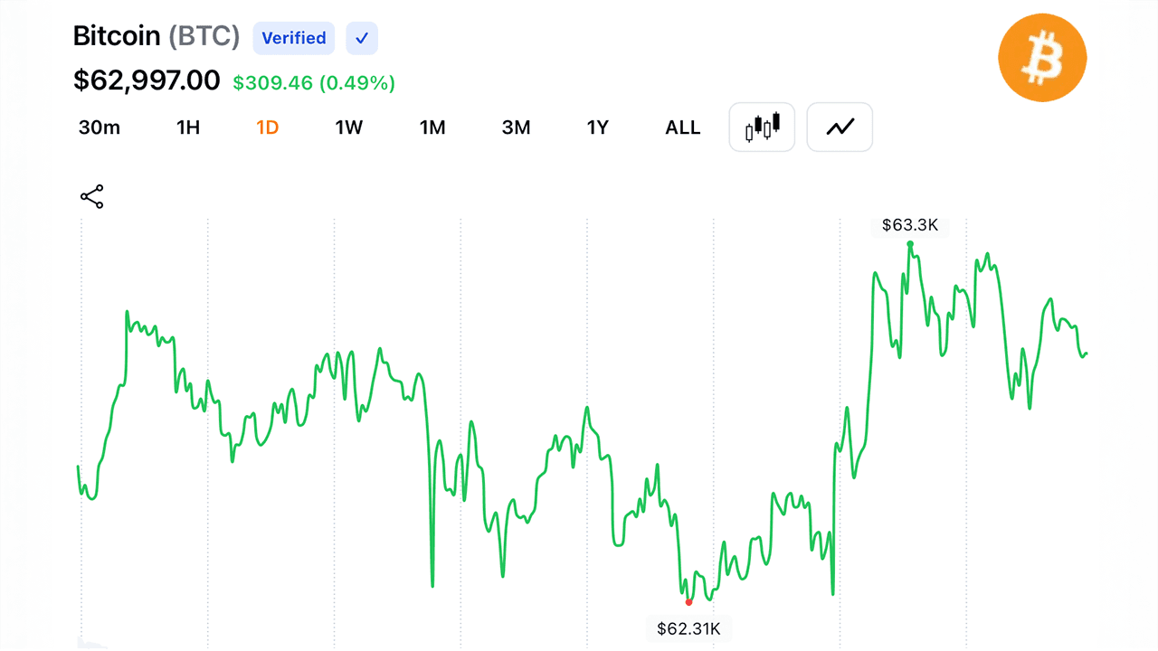Image resolution: width=1158 pixels, height=651 pixels.
Task: Select the 1H time range
Action: [x=187, y=127]
